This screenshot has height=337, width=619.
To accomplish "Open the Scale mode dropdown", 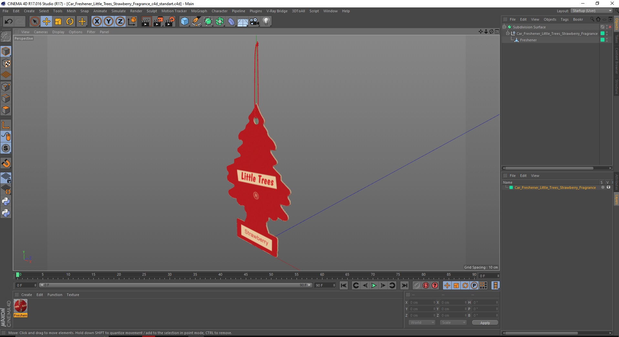I will [x=453, y=322].
